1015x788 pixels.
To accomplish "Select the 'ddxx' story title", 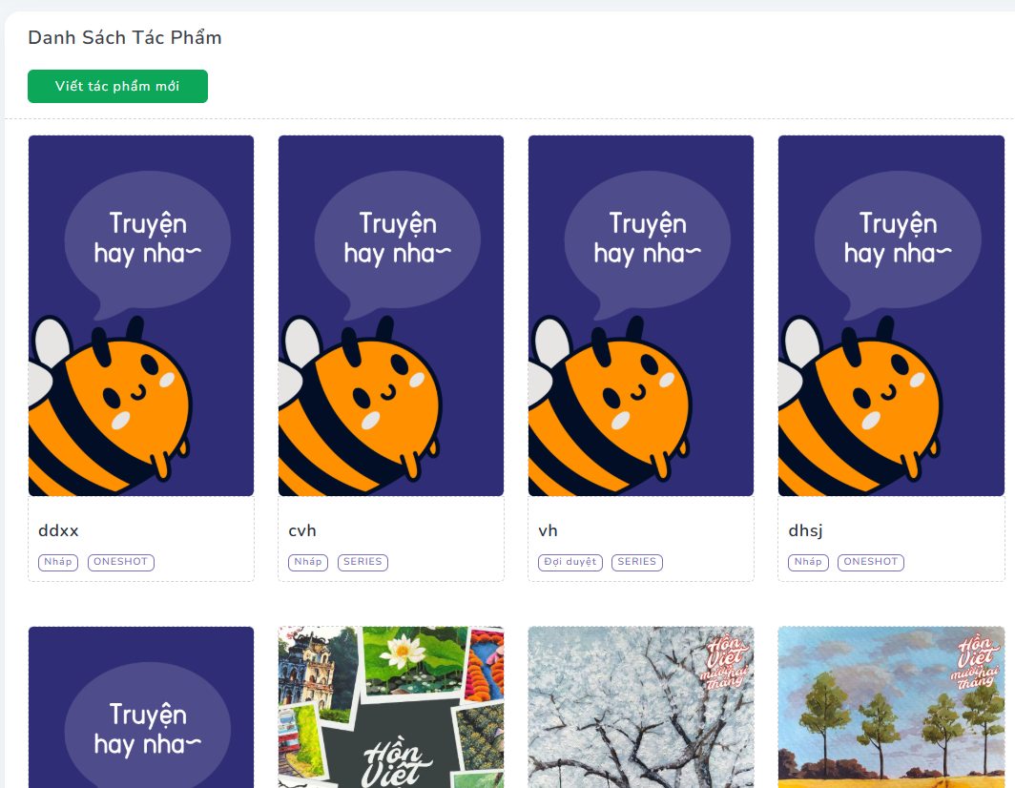I will point(58,531).
